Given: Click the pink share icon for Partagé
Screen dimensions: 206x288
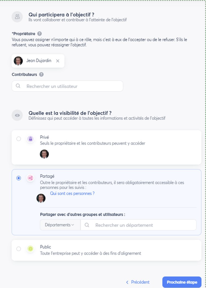Looking at the screenshot, I should tap(30, 178).
